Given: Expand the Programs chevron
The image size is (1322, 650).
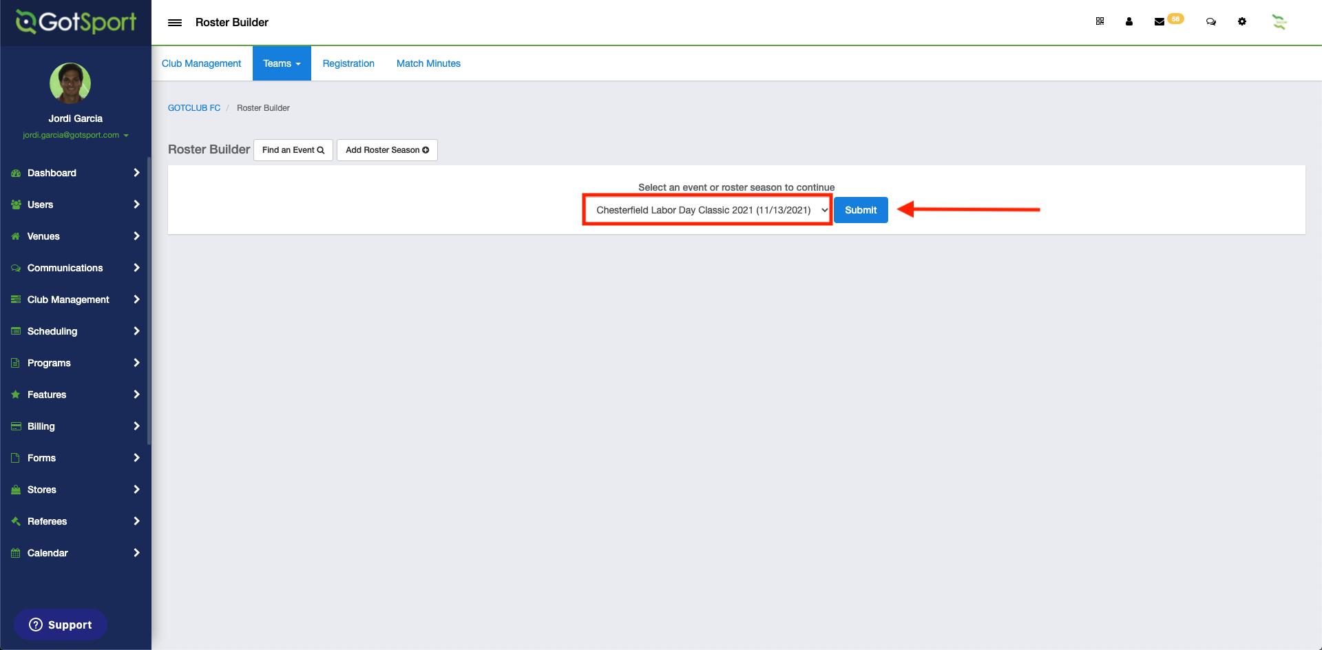Looking at the screenshot, I should pyautogui.click(x=136, y=363).
